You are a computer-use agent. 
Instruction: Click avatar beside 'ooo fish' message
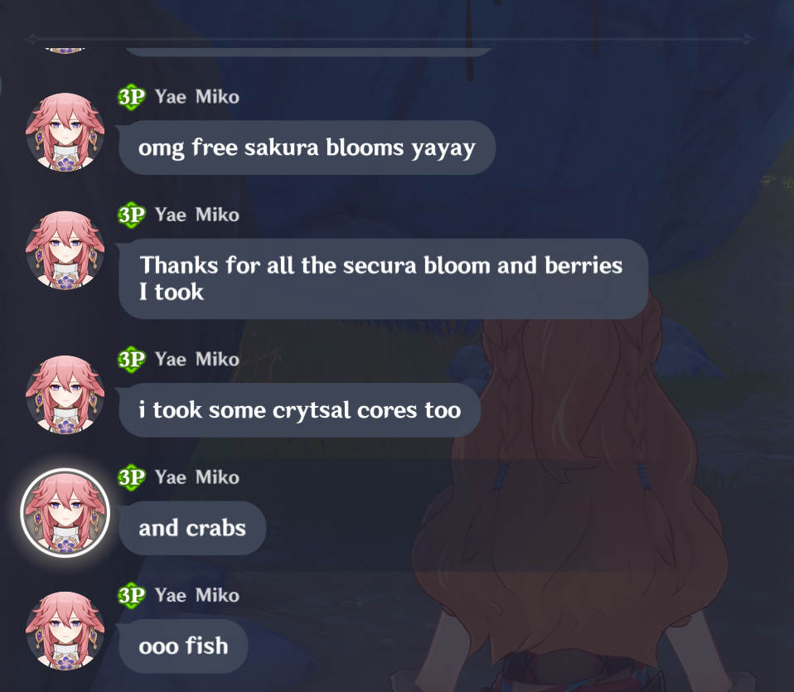tap(65, 631)
